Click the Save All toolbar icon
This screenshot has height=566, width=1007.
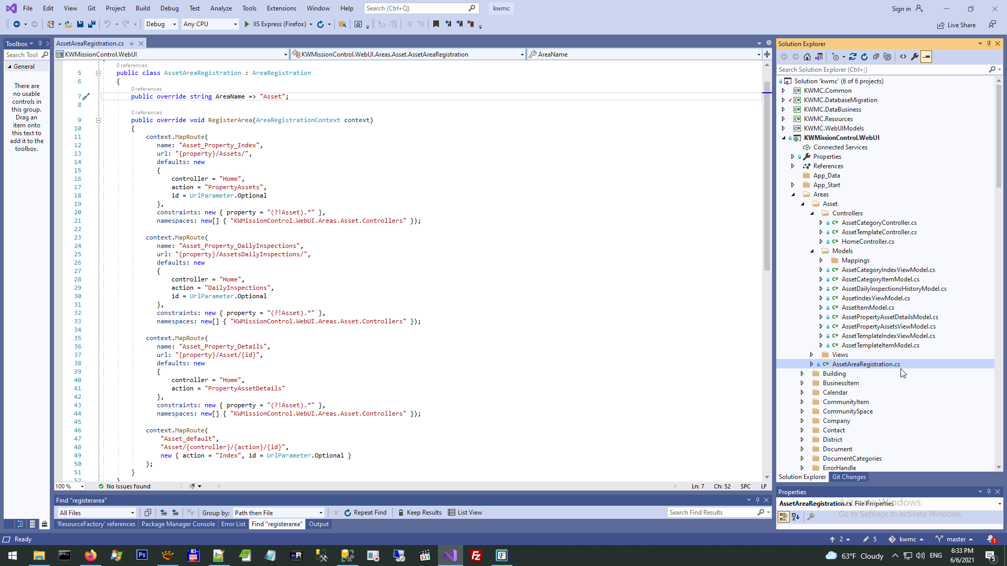(92, 24)
